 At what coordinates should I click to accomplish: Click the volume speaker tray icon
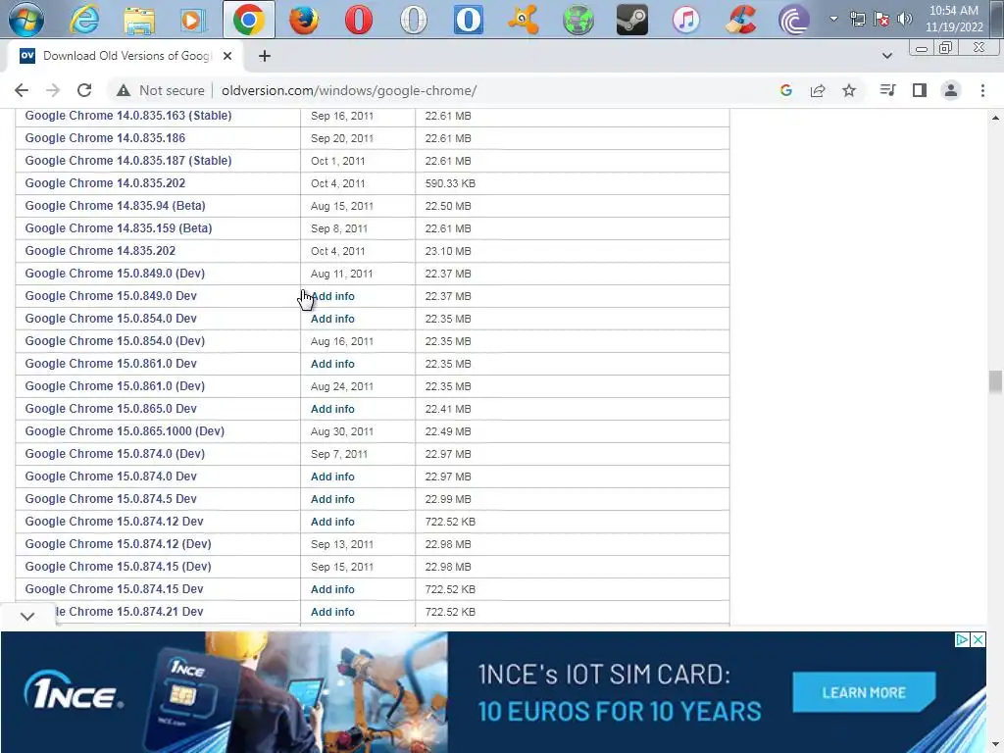coord(904,19)
